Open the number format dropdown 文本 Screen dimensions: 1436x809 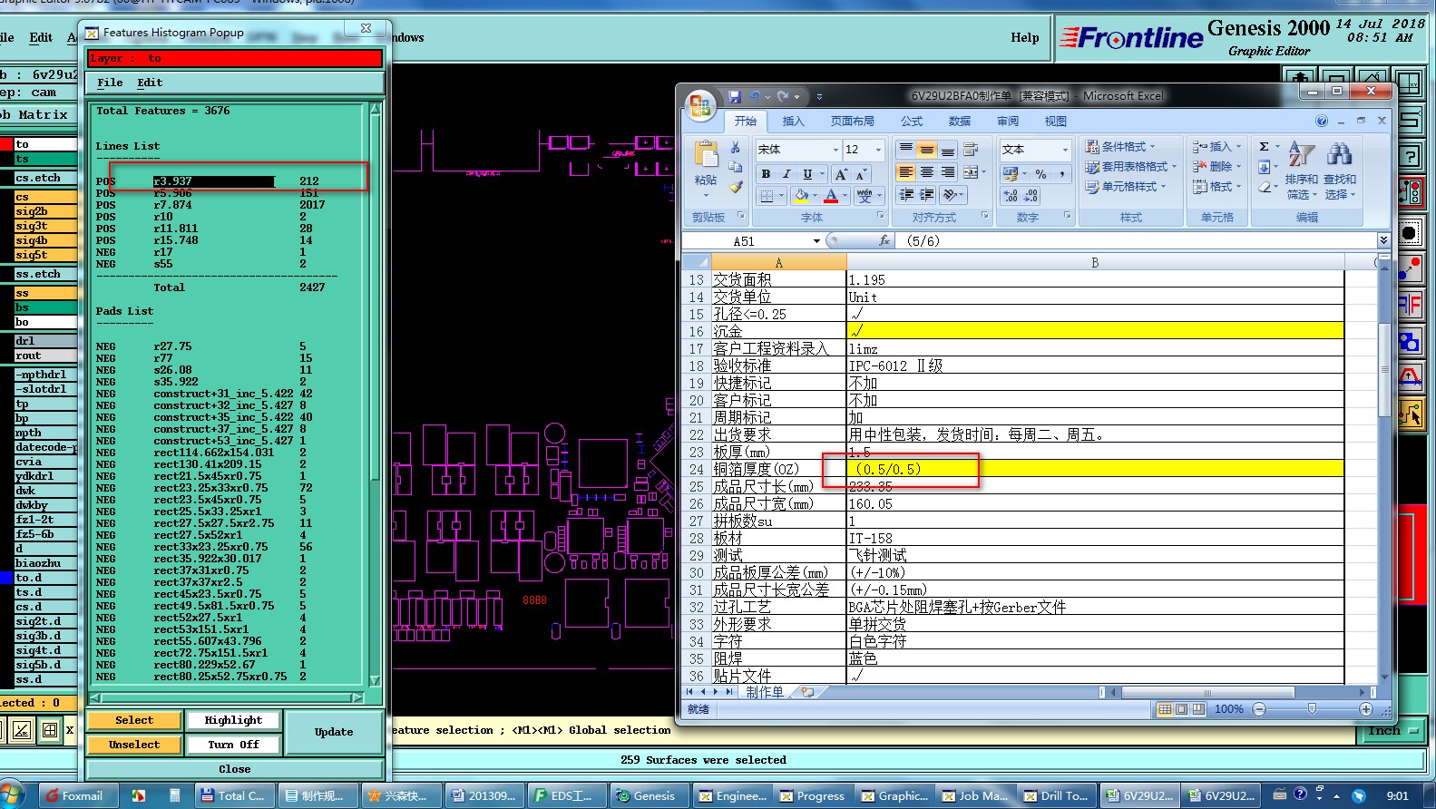tap(1064, 150)
